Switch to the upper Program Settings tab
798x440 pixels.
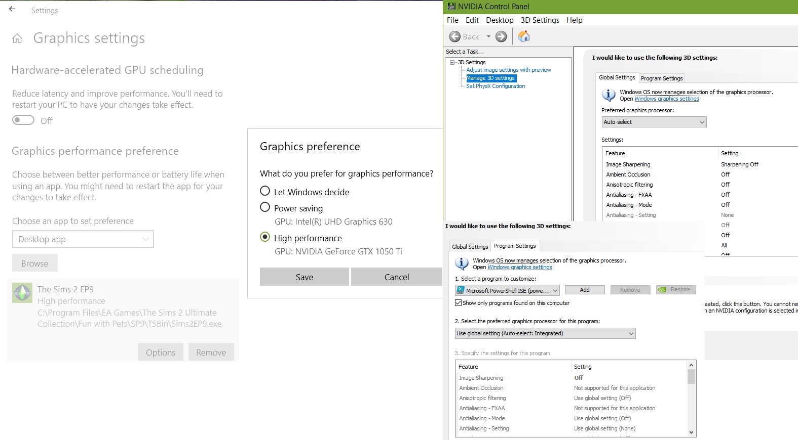661,78
